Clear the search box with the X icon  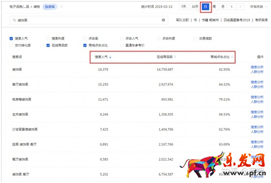[x=163, y=20]
